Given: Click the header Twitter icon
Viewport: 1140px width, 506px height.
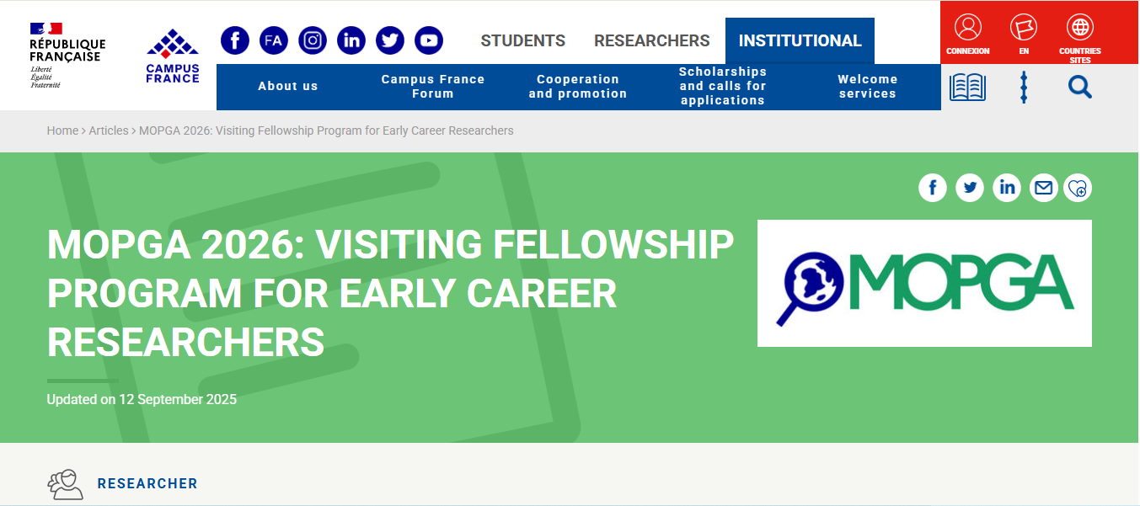Looking at the screenshot, I should [x=390, y=40].
